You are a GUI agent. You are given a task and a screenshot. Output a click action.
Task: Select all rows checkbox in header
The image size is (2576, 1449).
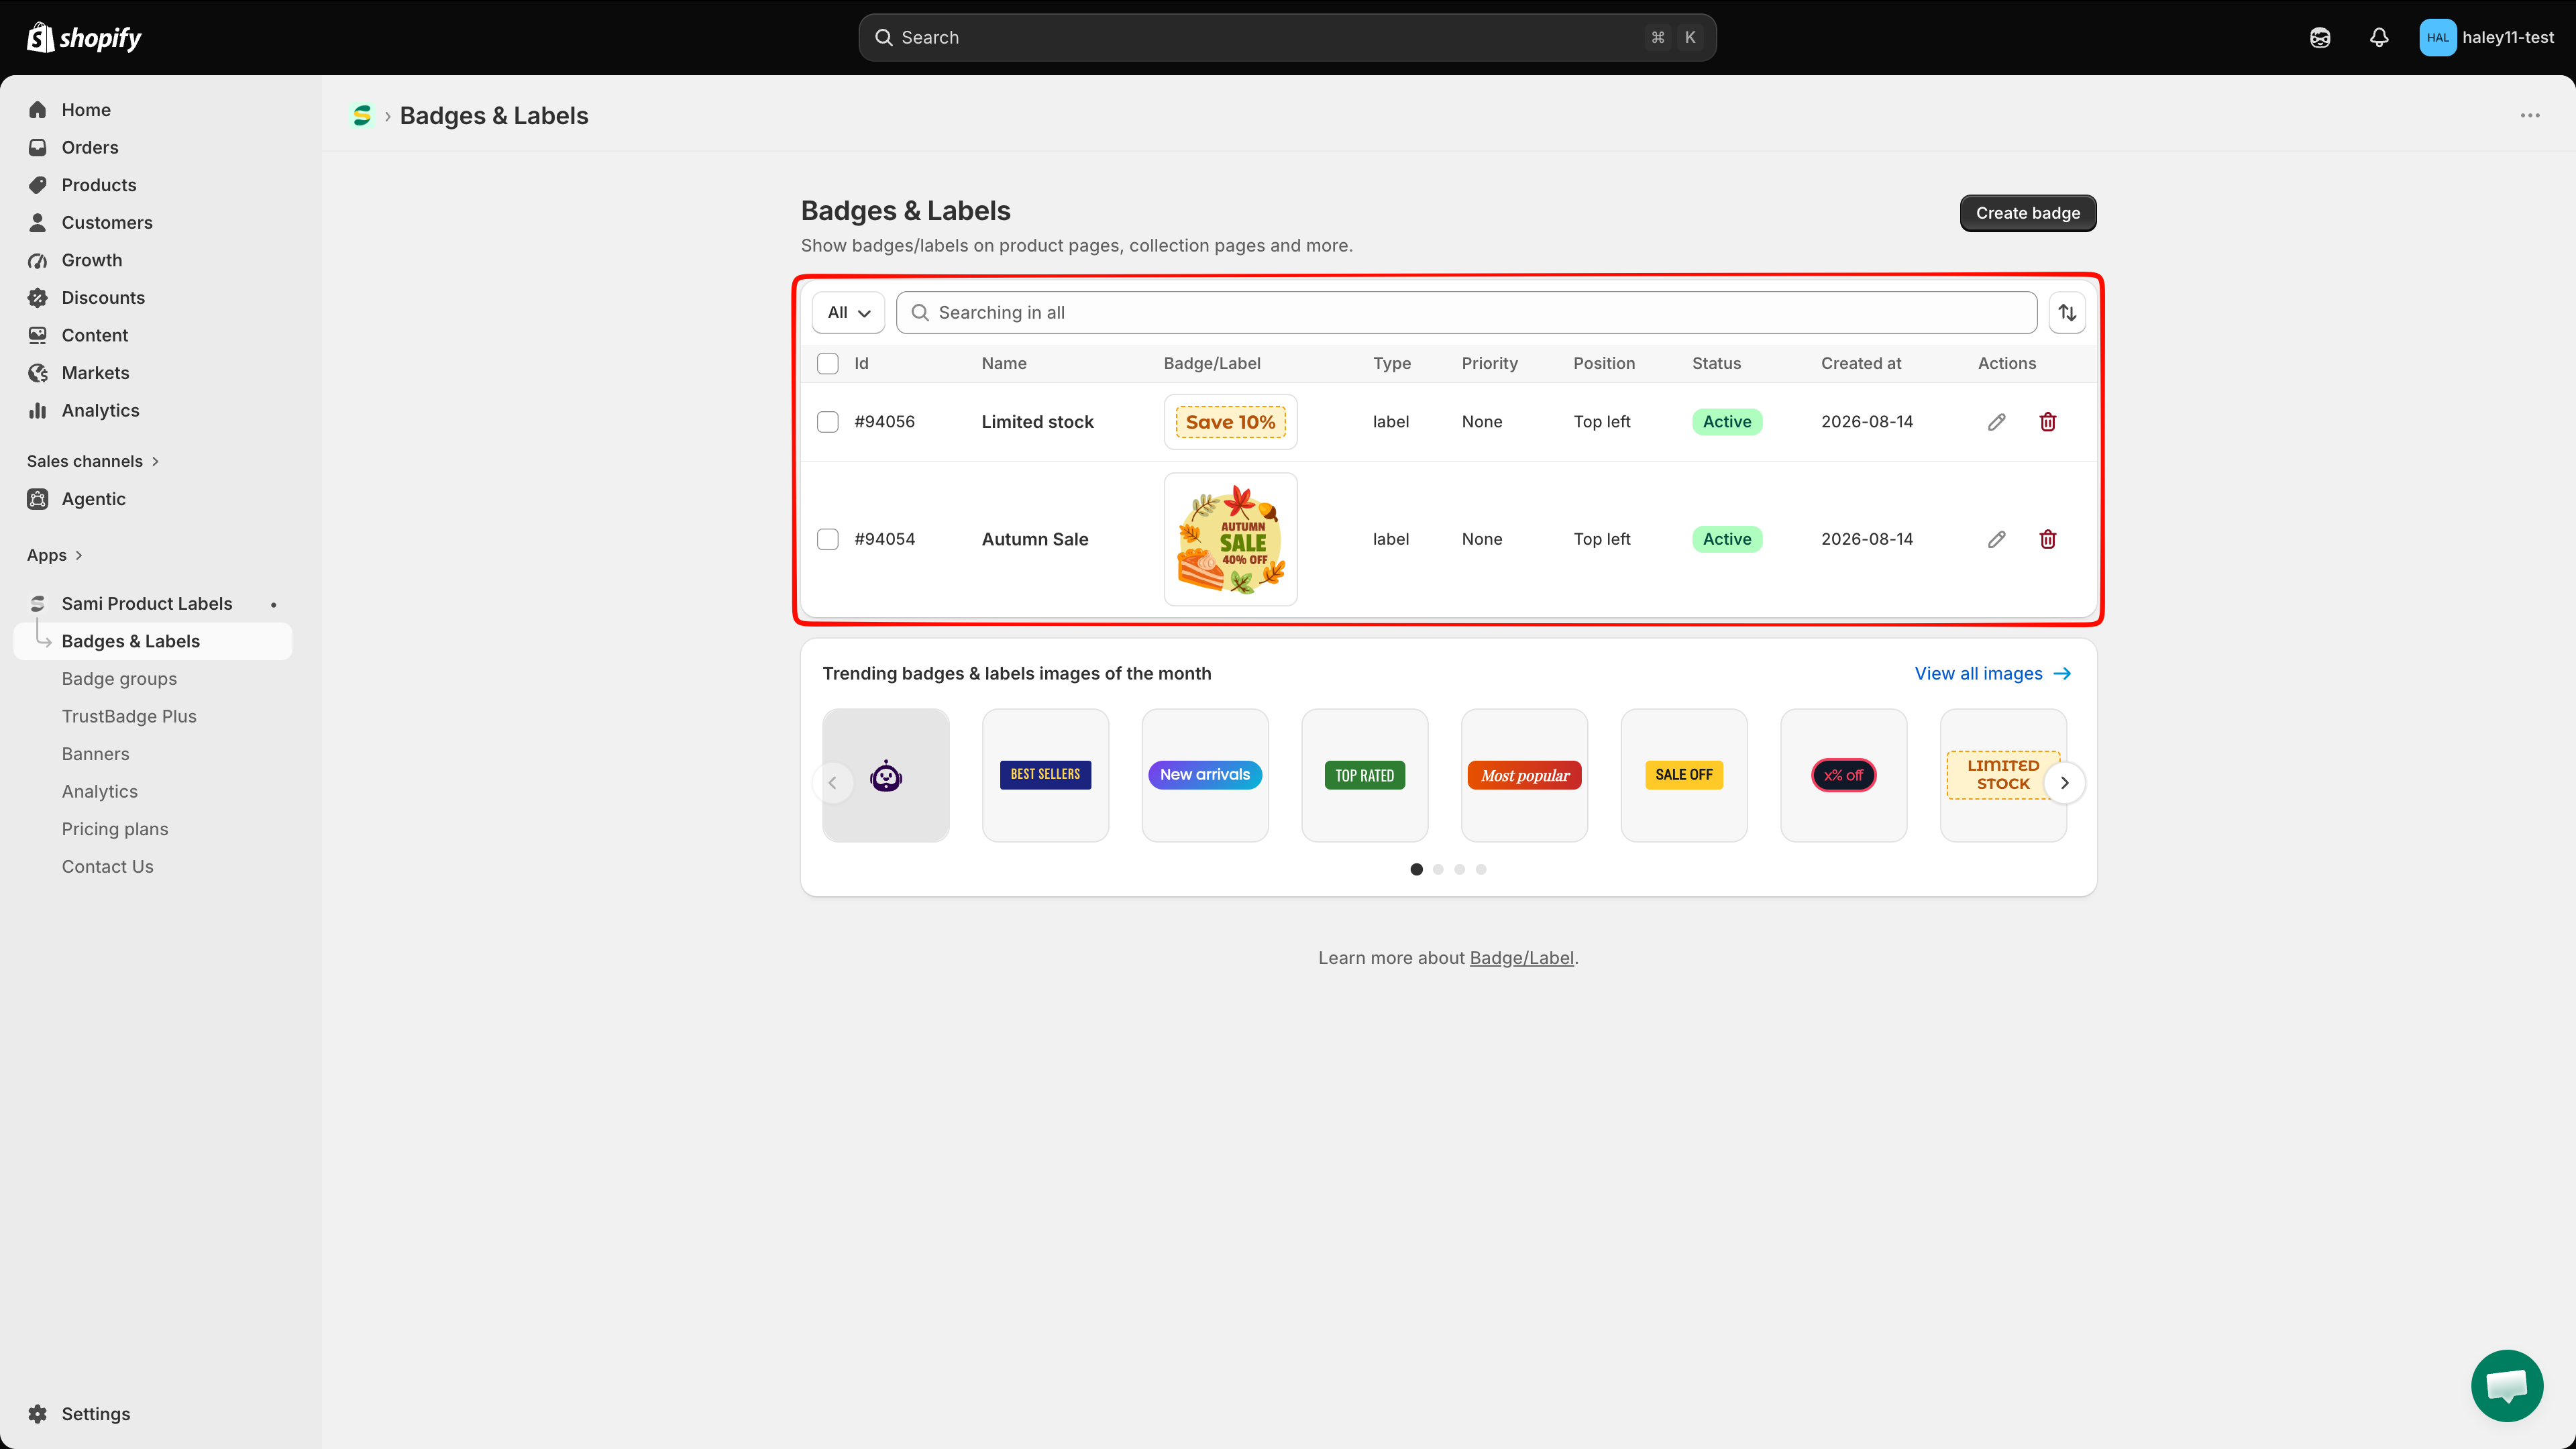[x=828, y=364]
